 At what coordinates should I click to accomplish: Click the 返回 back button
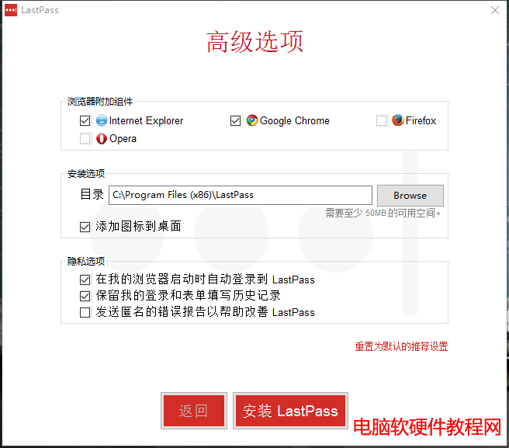point(194,411)
